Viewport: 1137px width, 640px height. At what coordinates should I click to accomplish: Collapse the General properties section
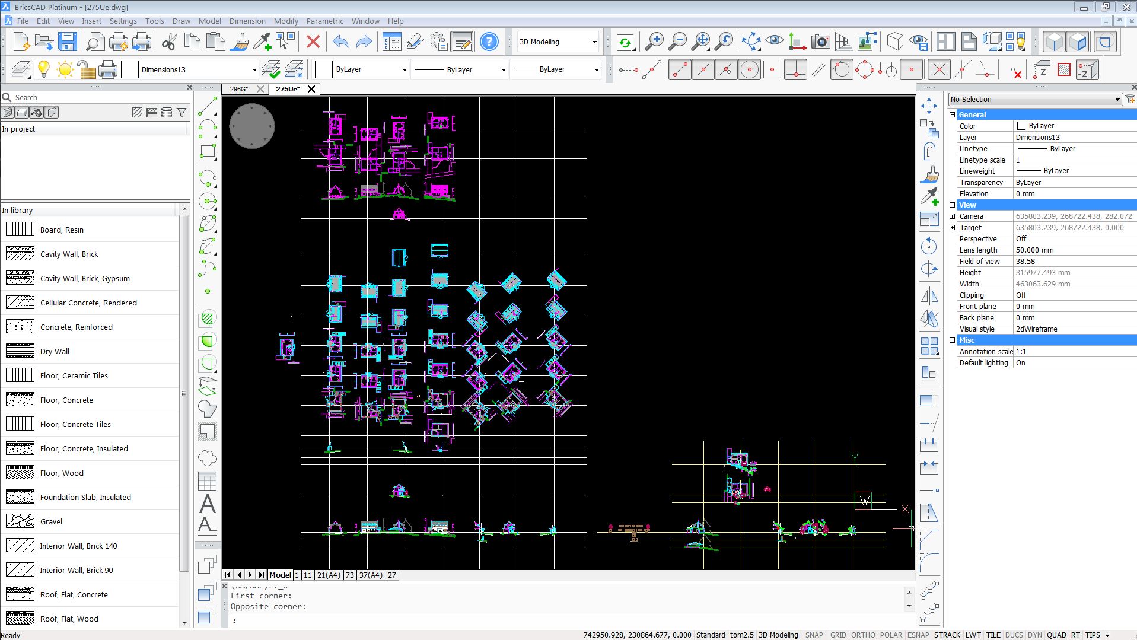953,115
